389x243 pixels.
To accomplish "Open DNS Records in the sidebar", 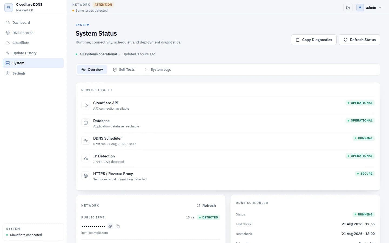I will [33, 33].
